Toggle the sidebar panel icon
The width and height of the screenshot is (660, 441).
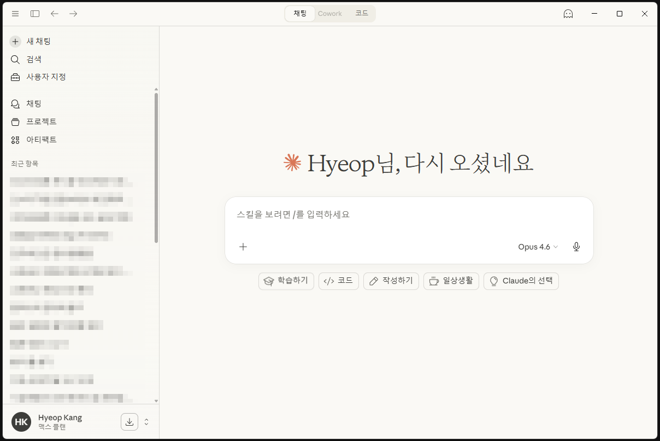tap(35, 14)
